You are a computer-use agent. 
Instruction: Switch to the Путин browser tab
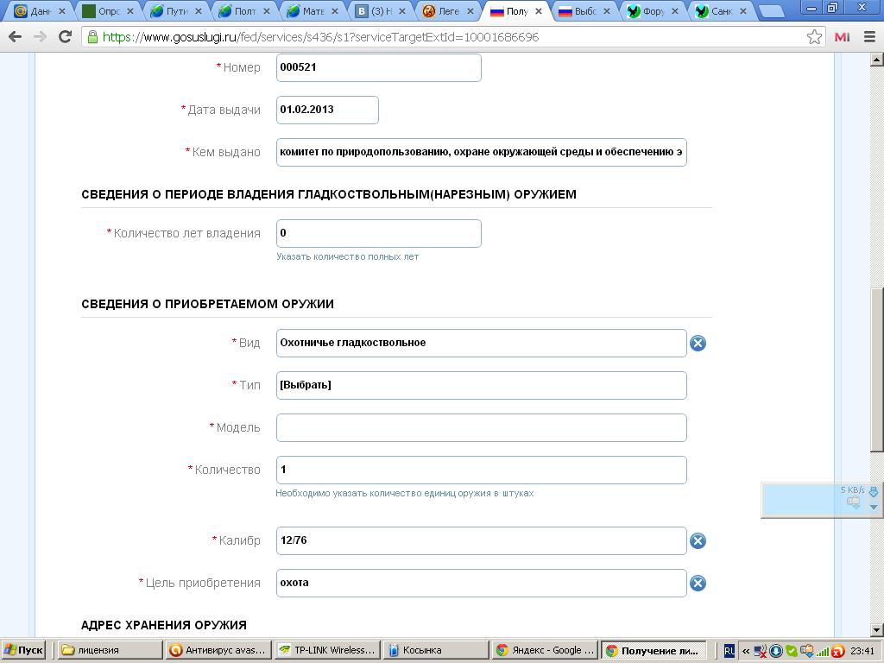coord(177,11)
